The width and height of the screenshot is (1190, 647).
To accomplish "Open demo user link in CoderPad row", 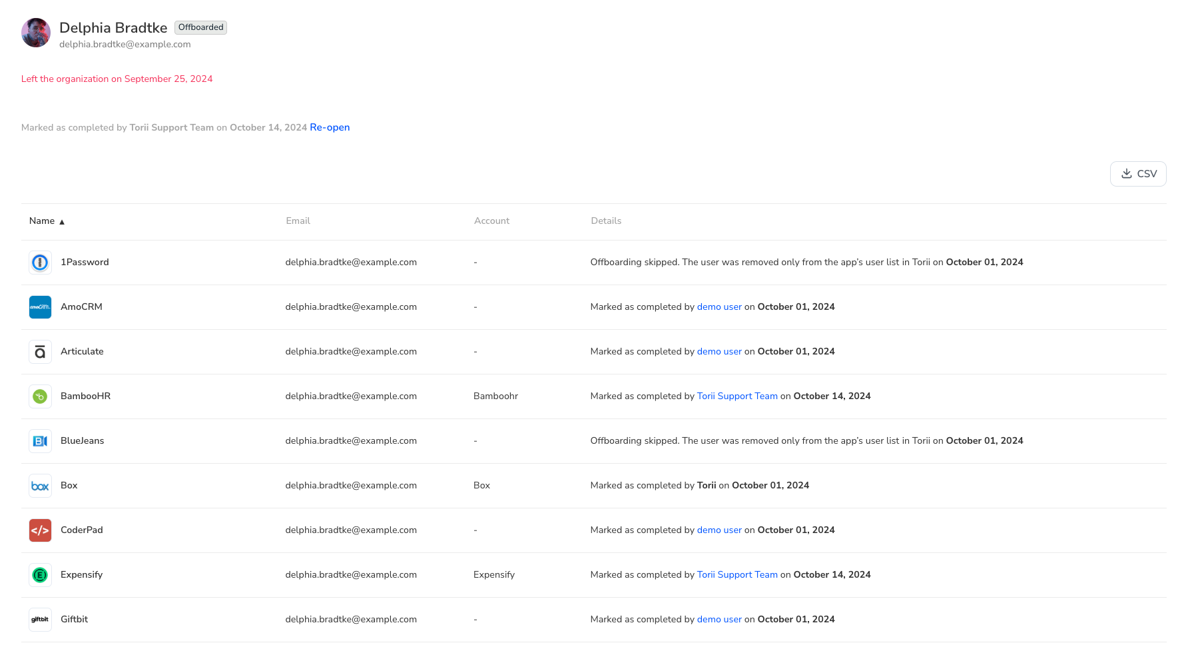I will click(x=719, y=530).
